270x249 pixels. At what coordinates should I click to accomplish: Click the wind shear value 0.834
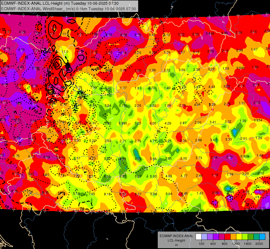258,120
